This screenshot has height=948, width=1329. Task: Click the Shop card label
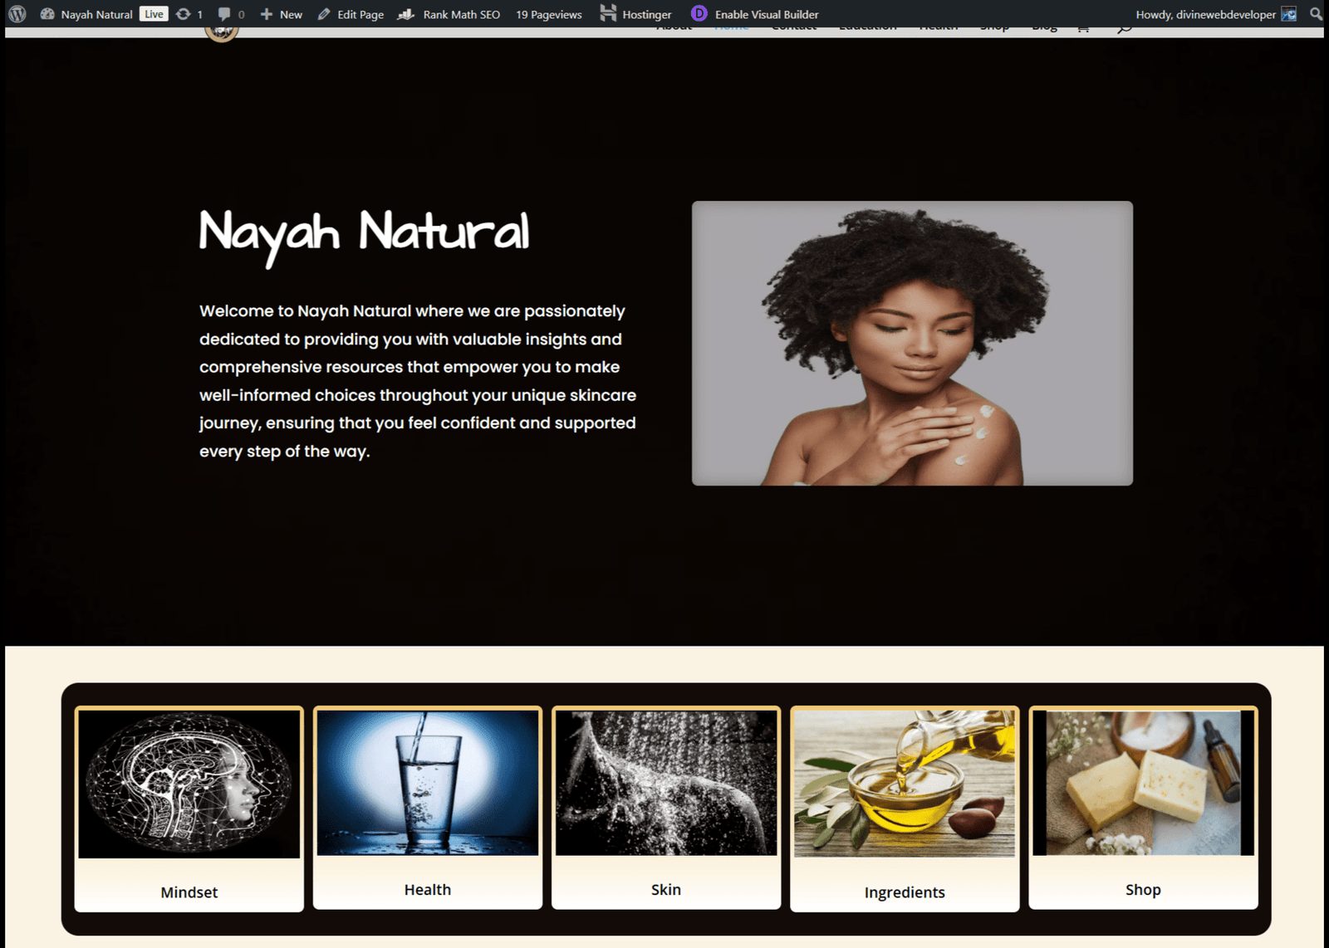pos(1143,890)
